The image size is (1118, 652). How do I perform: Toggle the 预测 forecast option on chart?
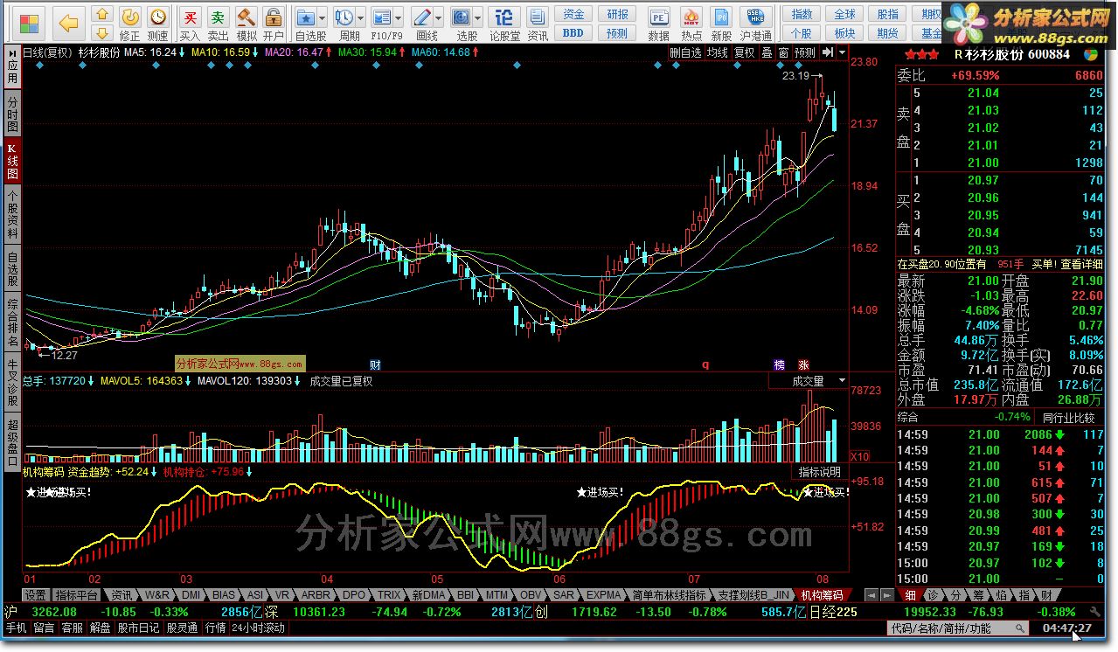805,52
